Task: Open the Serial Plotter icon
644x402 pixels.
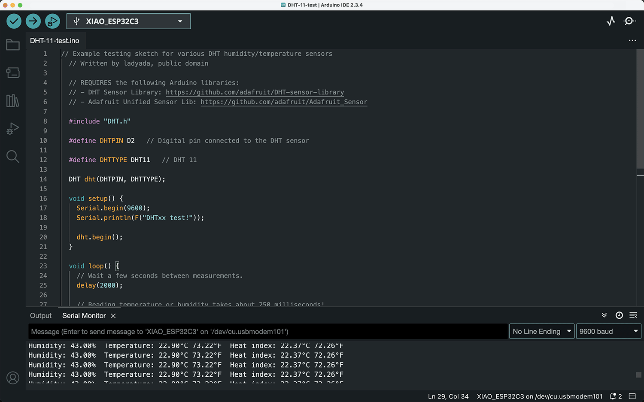Action: coord(611,21)
